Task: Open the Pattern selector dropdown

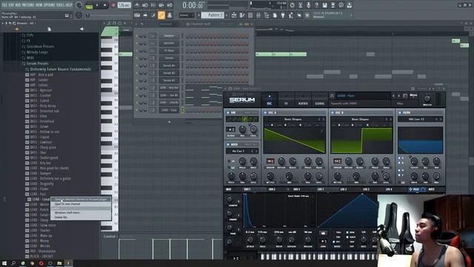Action: 213,15
